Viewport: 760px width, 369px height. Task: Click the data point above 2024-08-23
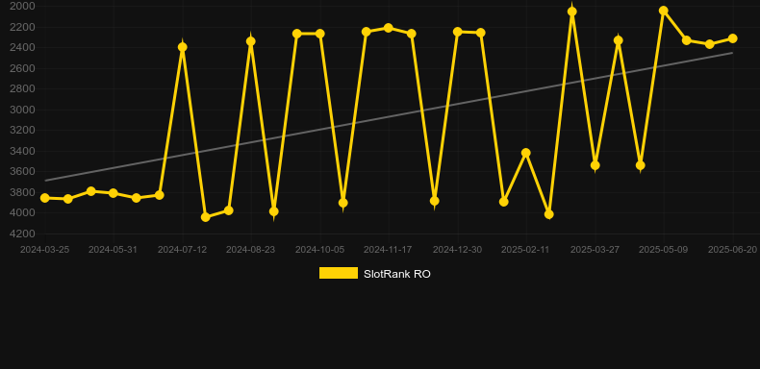tap(250, 41)
